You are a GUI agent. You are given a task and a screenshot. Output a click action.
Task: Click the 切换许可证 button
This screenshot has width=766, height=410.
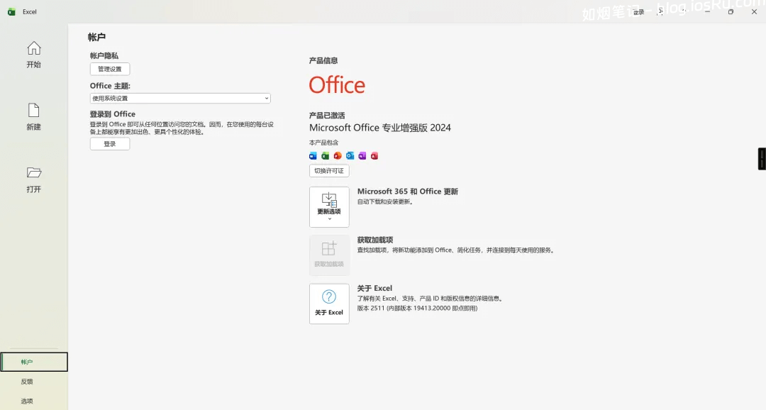(329, 171)
